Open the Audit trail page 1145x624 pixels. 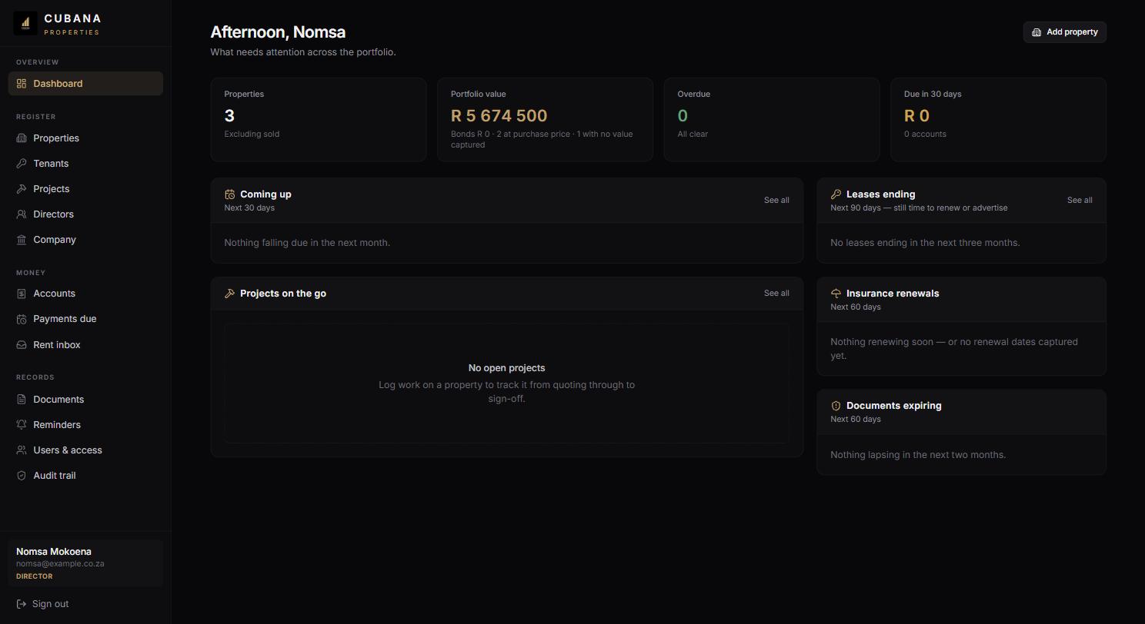pyautogui.click(x=85, y=476)
